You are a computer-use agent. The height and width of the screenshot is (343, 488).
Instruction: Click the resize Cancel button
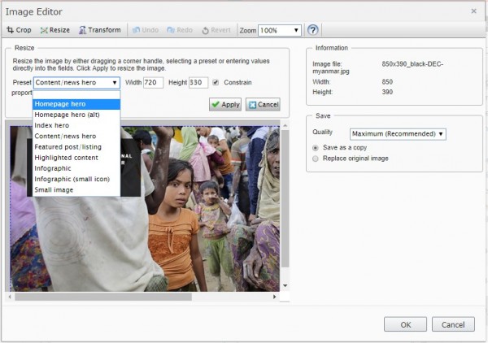point(263,105)
